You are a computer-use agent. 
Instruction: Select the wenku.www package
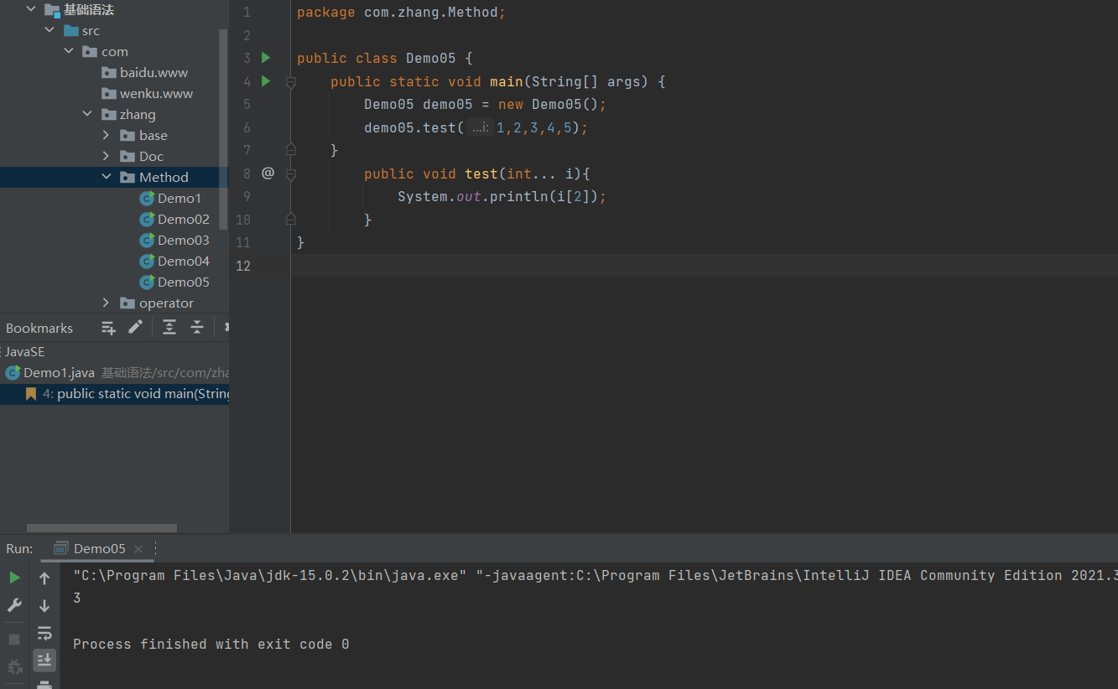coord(156,93)
